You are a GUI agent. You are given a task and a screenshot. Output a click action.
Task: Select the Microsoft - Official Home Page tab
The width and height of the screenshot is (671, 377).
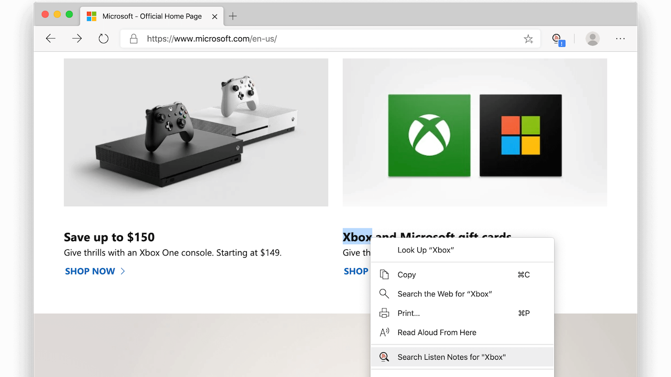pos(151,16)
